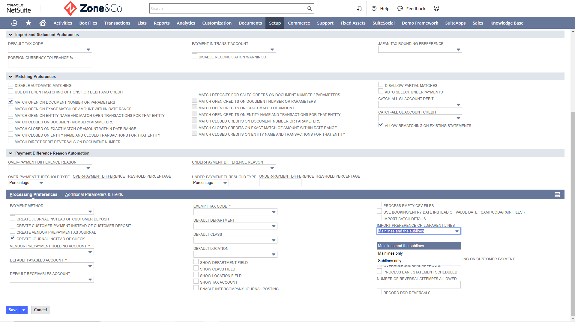Image resolution: width=575 pixels, height=322 pixels.
Task: Switch to Additional Parameters & Fields tab
Action: coord(94,194)
